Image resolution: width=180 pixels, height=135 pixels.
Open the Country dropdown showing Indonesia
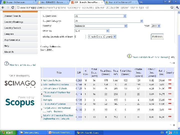tap(101, 26)
